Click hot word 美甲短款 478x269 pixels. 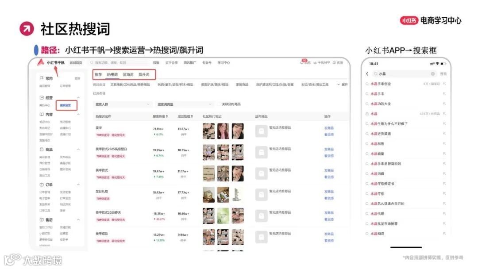click(x=101, y=234)
